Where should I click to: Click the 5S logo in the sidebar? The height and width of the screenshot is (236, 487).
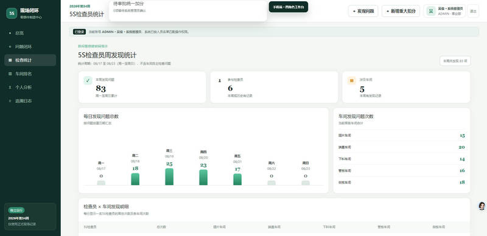point(12,13)
